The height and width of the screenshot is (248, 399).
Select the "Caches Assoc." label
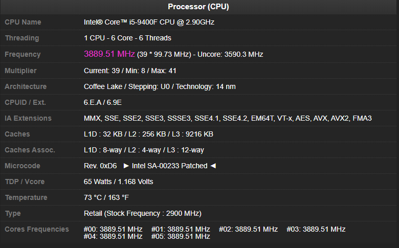30,150
